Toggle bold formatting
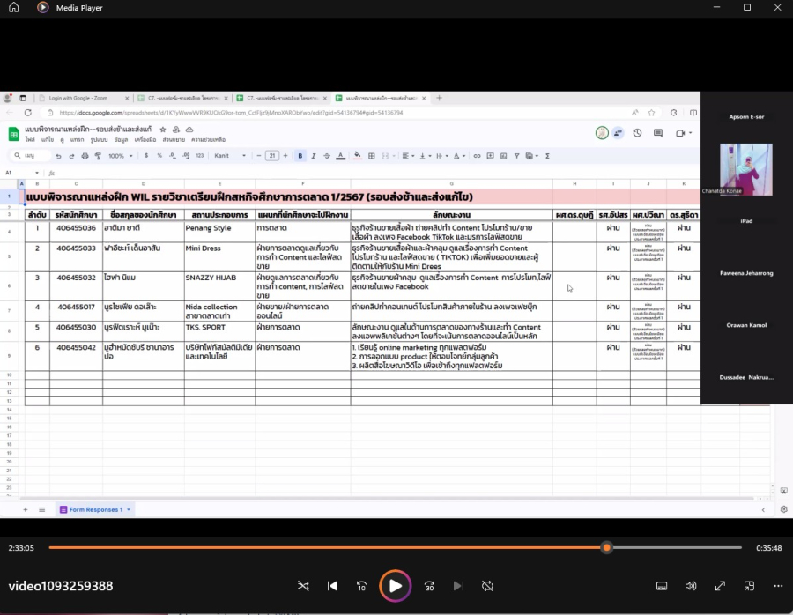 [x=300, y=156]
